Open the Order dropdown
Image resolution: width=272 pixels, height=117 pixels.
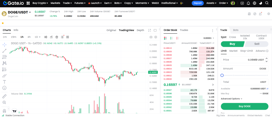click(223, 3)
